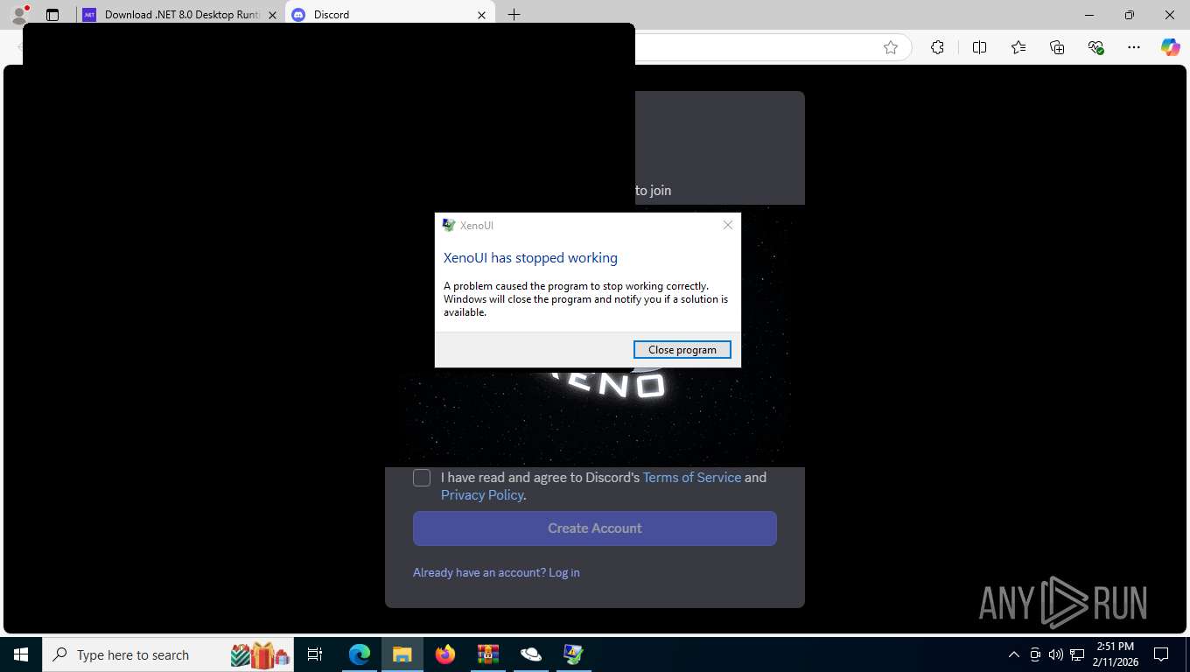Check the Discord Terms of Service checkbox
The image size is (1190, 672).
tap(422, 478)
